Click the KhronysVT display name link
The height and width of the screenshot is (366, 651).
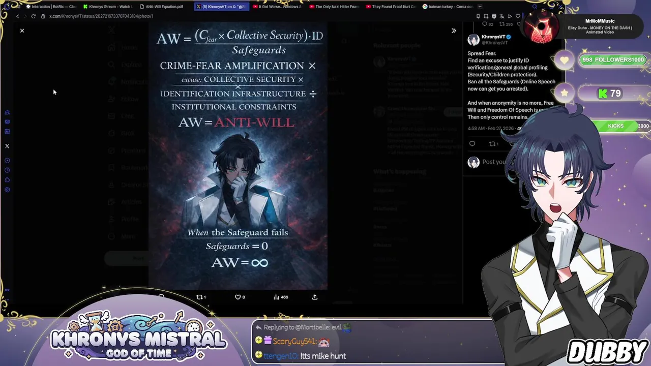tap(493, 37)
